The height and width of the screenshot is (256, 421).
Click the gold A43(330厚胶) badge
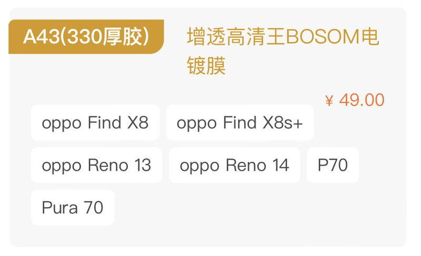[86, 37]
